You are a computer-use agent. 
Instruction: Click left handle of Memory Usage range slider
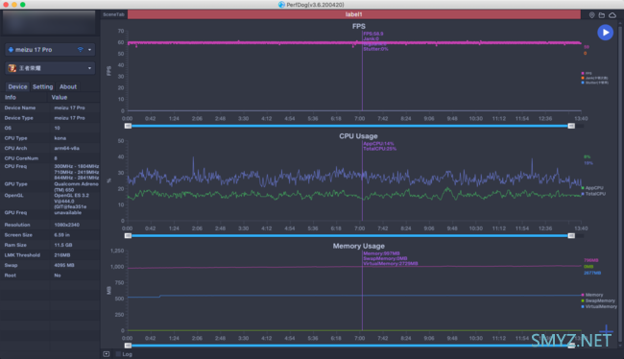(x=128, y=346)
